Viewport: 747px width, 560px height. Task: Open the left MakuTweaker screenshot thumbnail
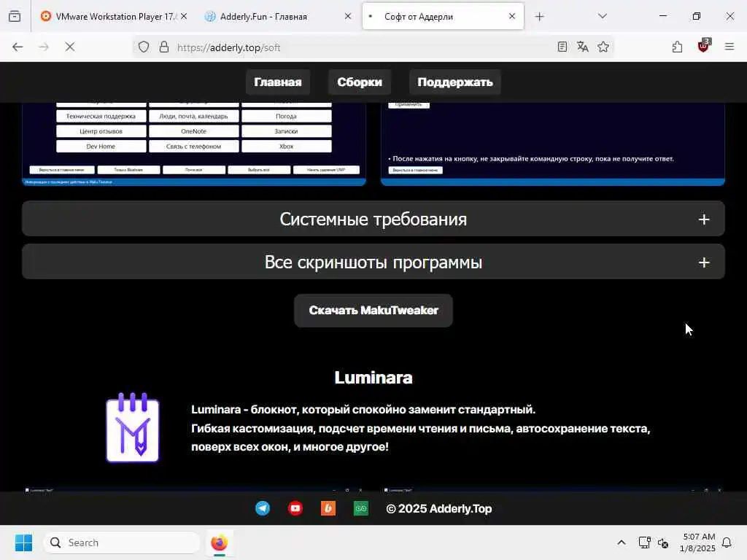click(x=194, y=144)
